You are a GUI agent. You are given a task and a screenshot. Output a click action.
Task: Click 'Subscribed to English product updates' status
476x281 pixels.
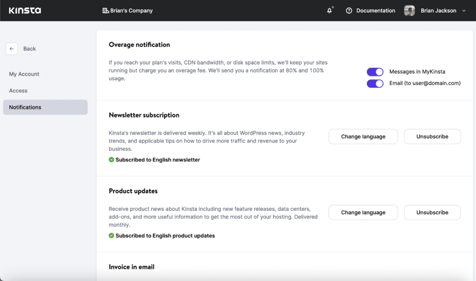tap(165, 235)
